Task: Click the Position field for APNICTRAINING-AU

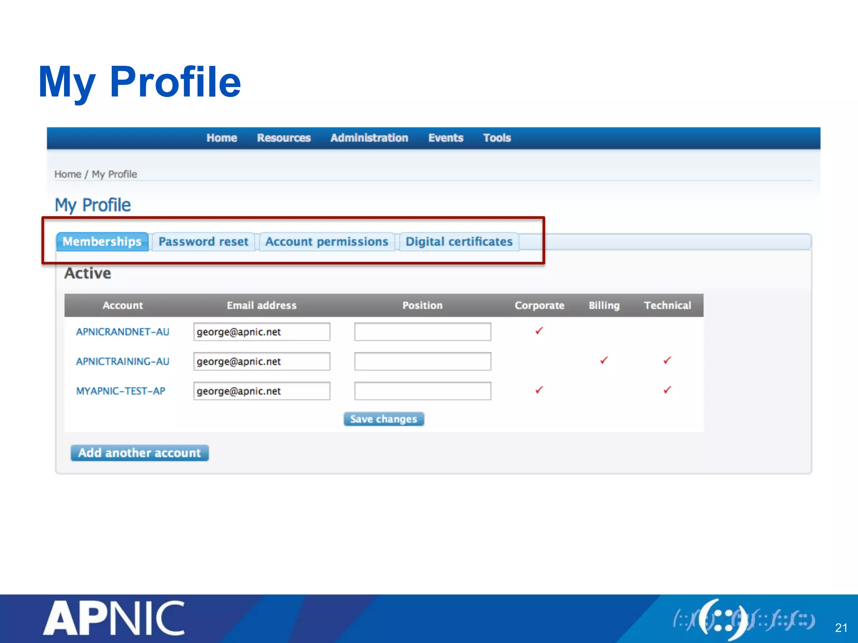Action: 422,361
